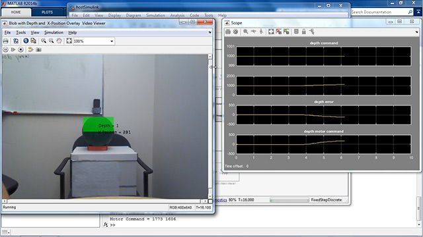Select the Zoom In tool in Video Viewer
Image resolution: width=423 pixels, height=237 pixels.
coord(44,41)
